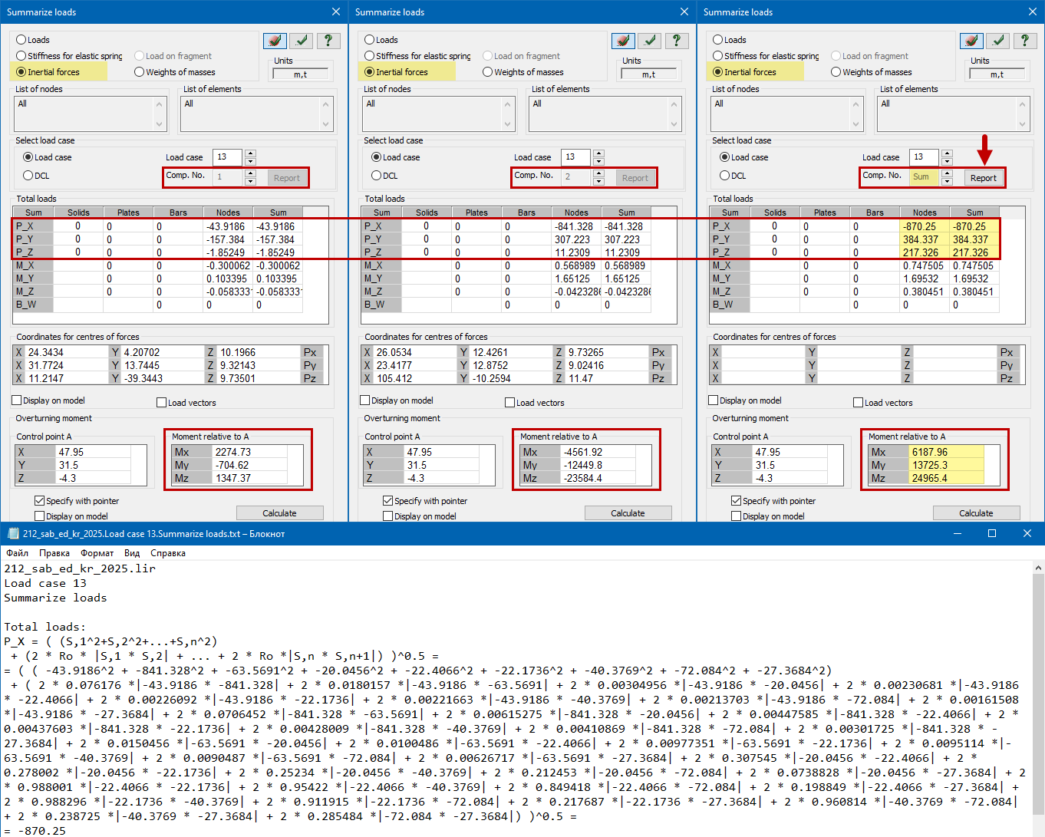Click the help question mark in middle dialog
Screen dimensions: 1045x837
[676, 41]
